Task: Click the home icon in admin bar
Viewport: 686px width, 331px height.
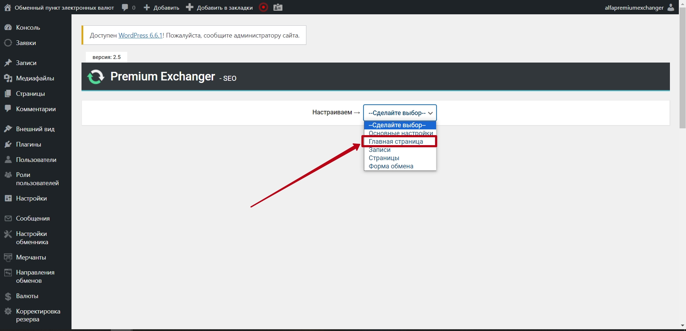Action: [8, 8]
